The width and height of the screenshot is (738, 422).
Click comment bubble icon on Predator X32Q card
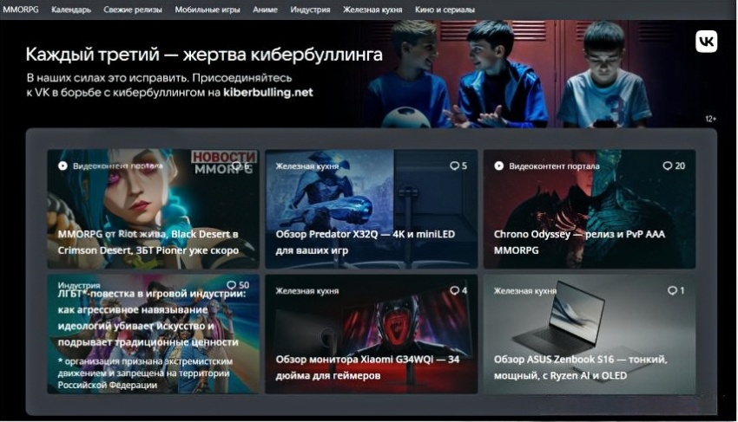pyautogui.click(x=453, y=166)
